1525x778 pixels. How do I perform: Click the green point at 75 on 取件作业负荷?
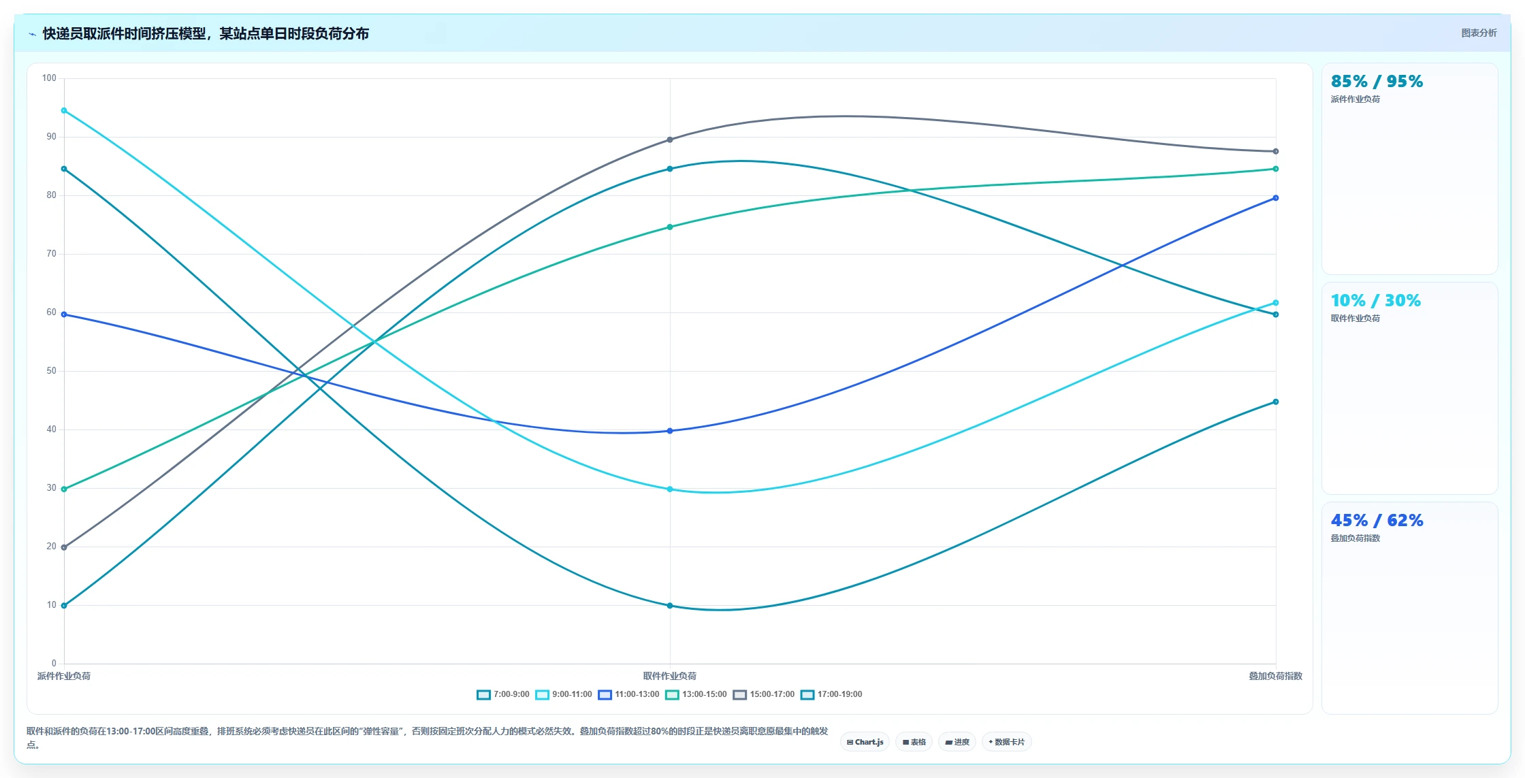click(670, 227)
